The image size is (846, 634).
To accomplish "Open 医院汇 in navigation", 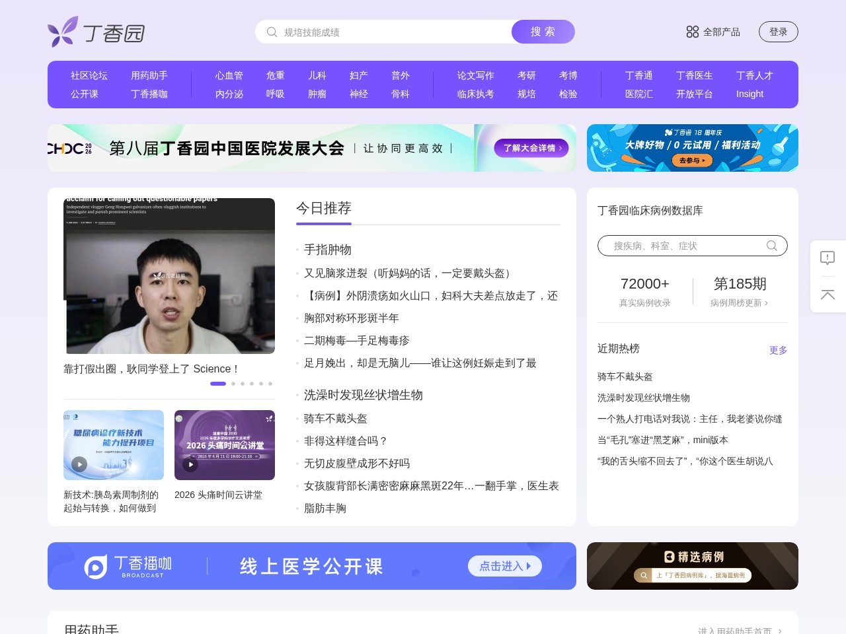I will tap(639, 94).
